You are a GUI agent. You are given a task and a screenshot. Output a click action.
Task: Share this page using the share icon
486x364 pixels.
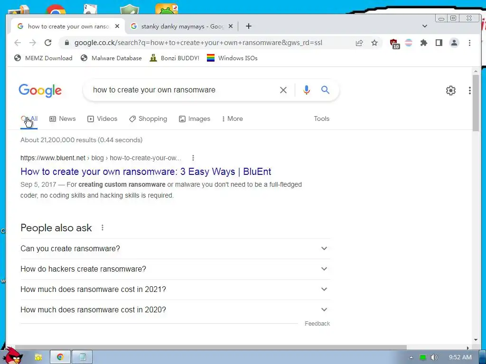pyautogui.click(x=359, y=43)
